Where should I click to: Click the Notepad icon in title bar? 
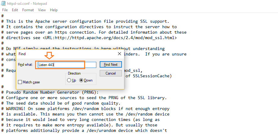click(x=4, y=4)
